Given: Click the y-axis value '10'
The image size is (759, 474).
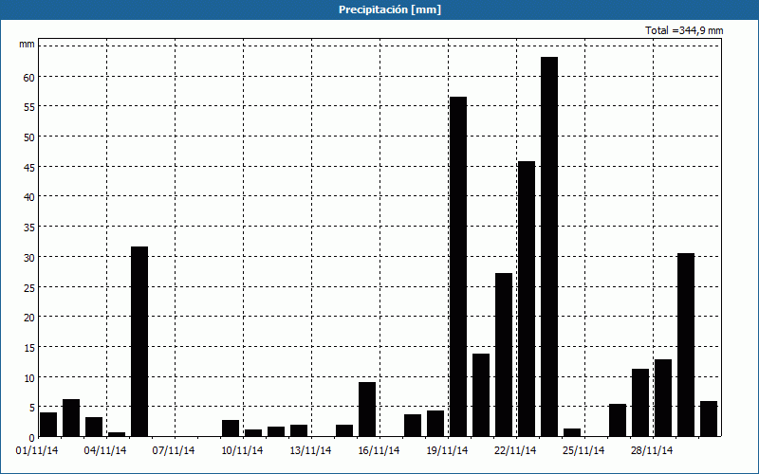Looking at the screenshot, I should pos(29,377).
